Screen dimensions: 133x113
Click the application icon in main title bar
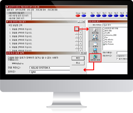click(x=7, y=7)
